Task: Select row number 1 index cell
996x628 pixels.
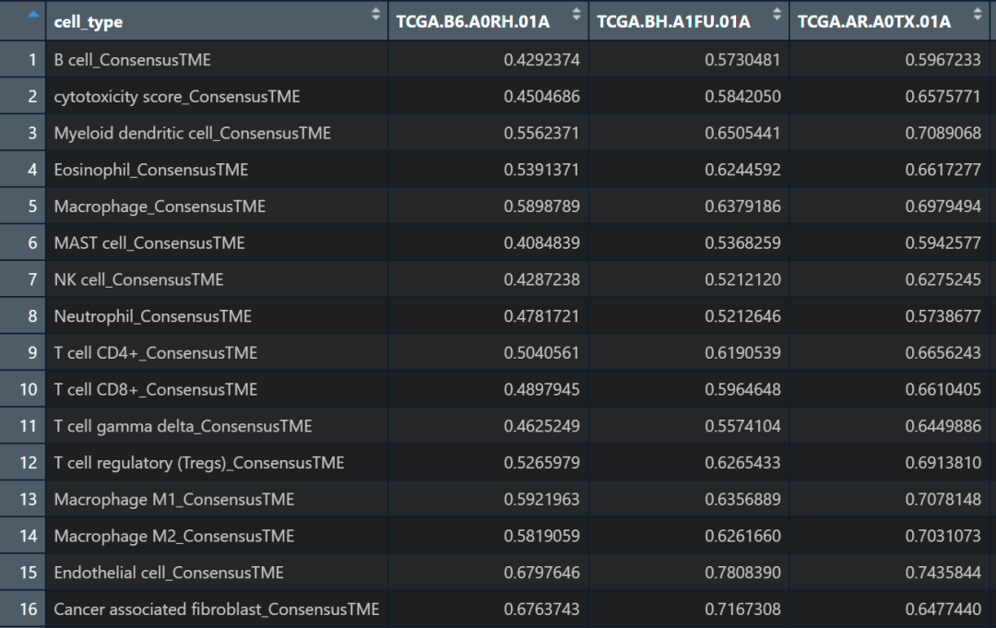Action: coord(23,60)
